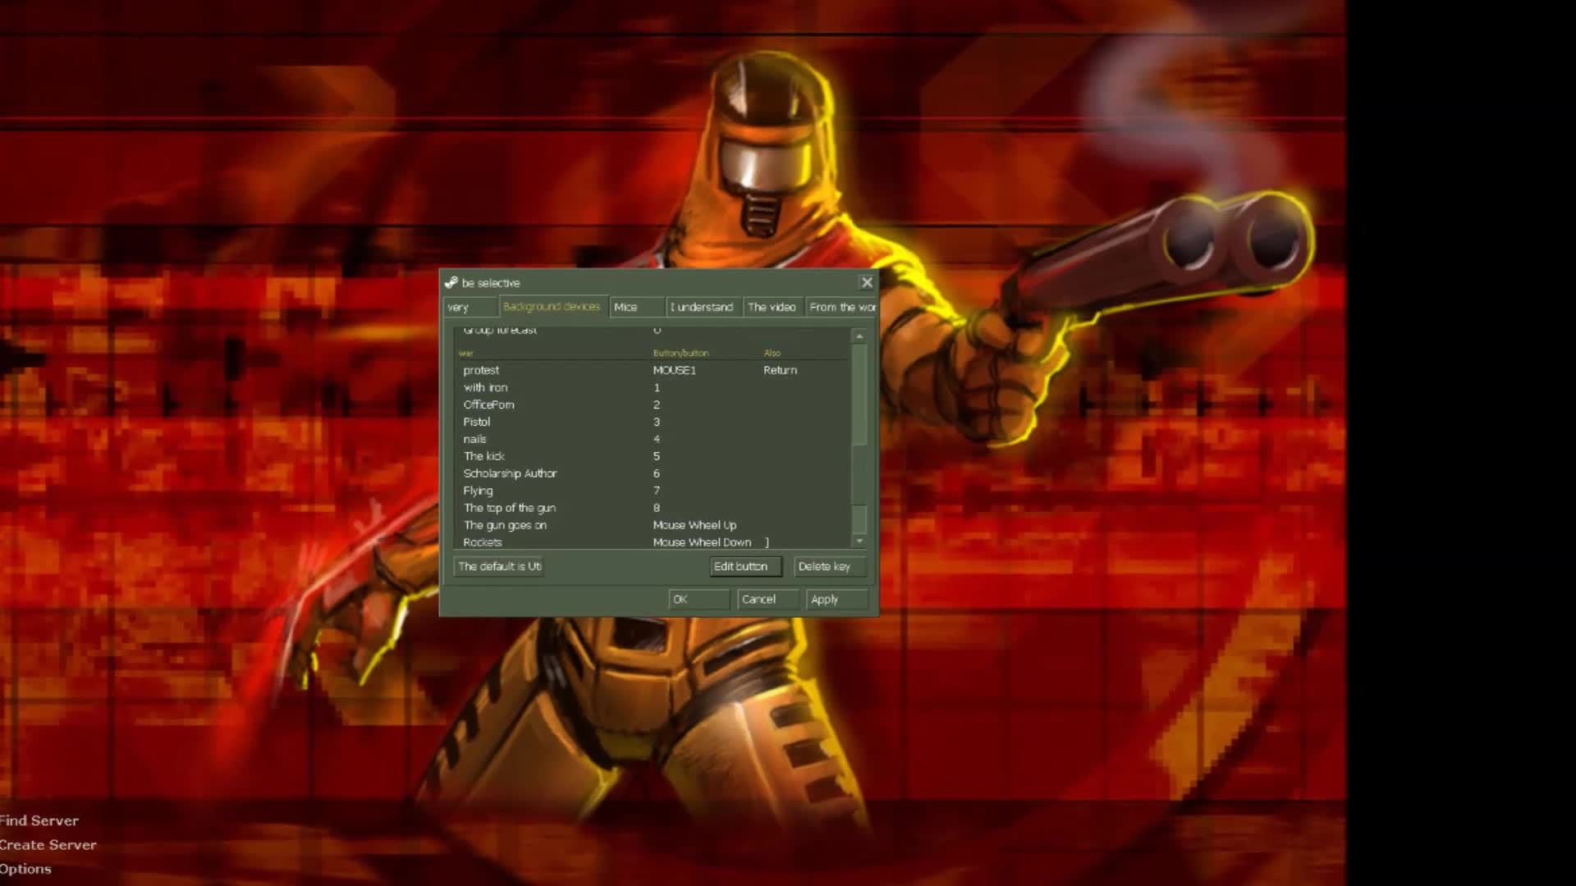Open 'Options' in the main menu
This screenshot has height=886, width=1576.
[25, 869]
